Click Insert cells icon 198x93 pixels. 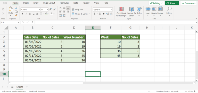point(148,9)
